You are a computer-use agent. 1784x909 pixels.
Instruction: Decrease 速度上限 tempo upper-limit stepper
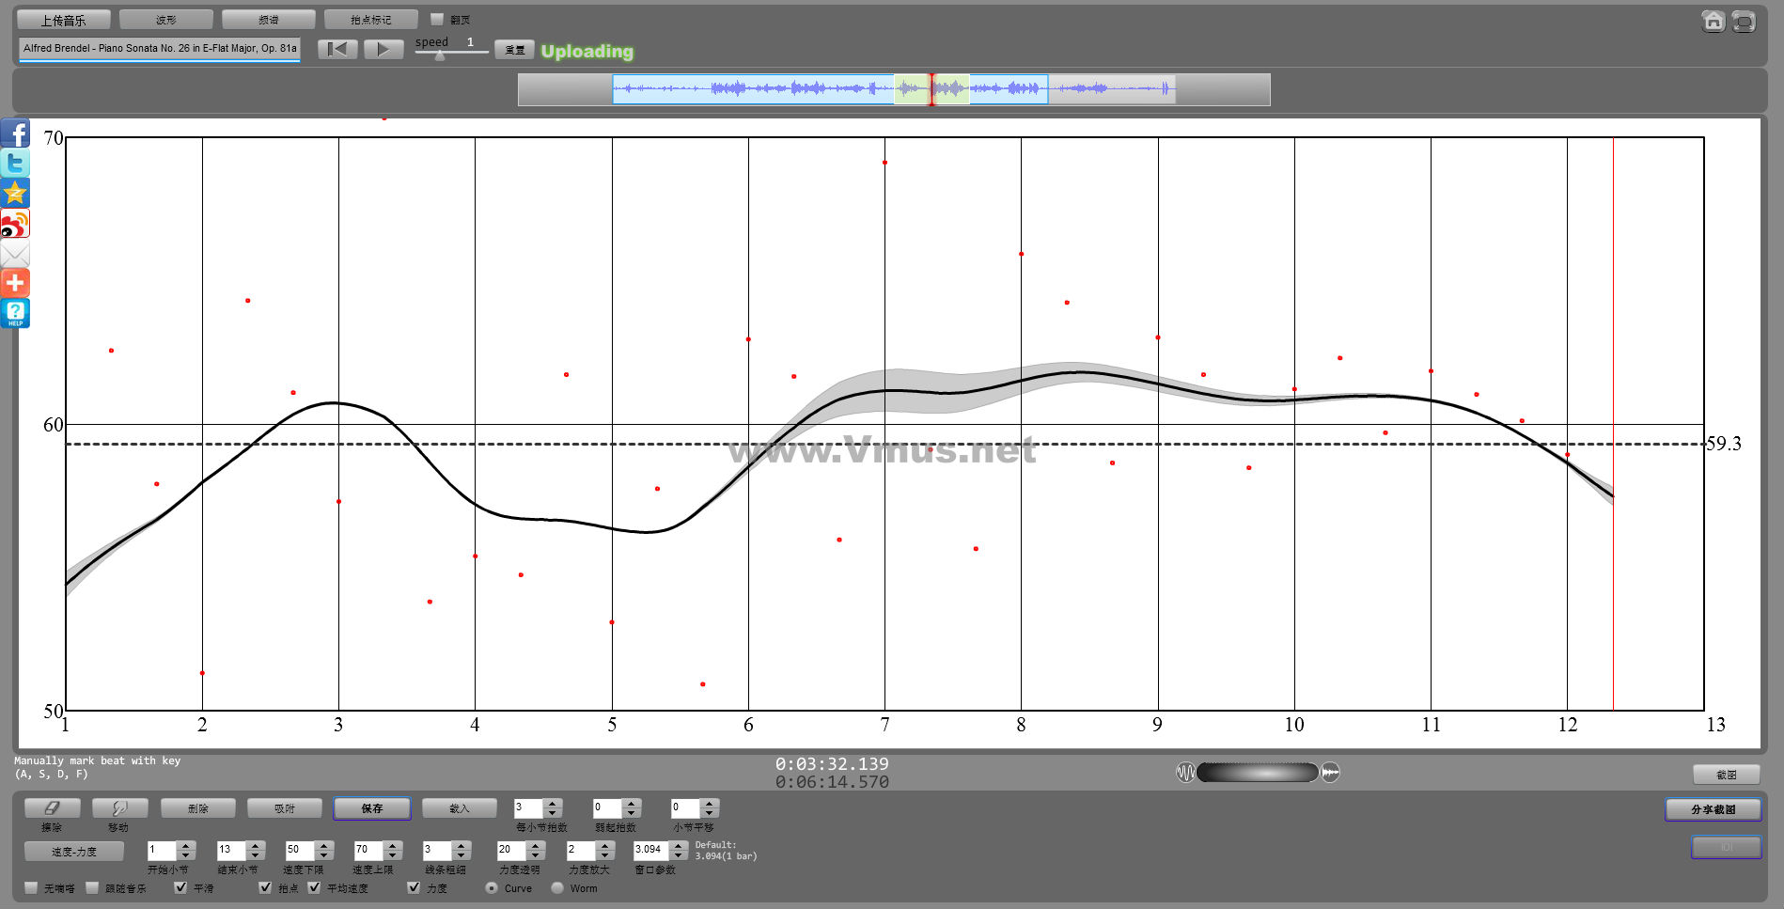(x=393, y=854)
